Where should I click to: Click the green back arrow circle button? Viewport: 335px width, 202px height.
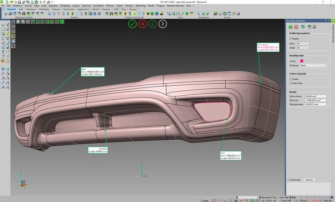(x=152, y=24)
